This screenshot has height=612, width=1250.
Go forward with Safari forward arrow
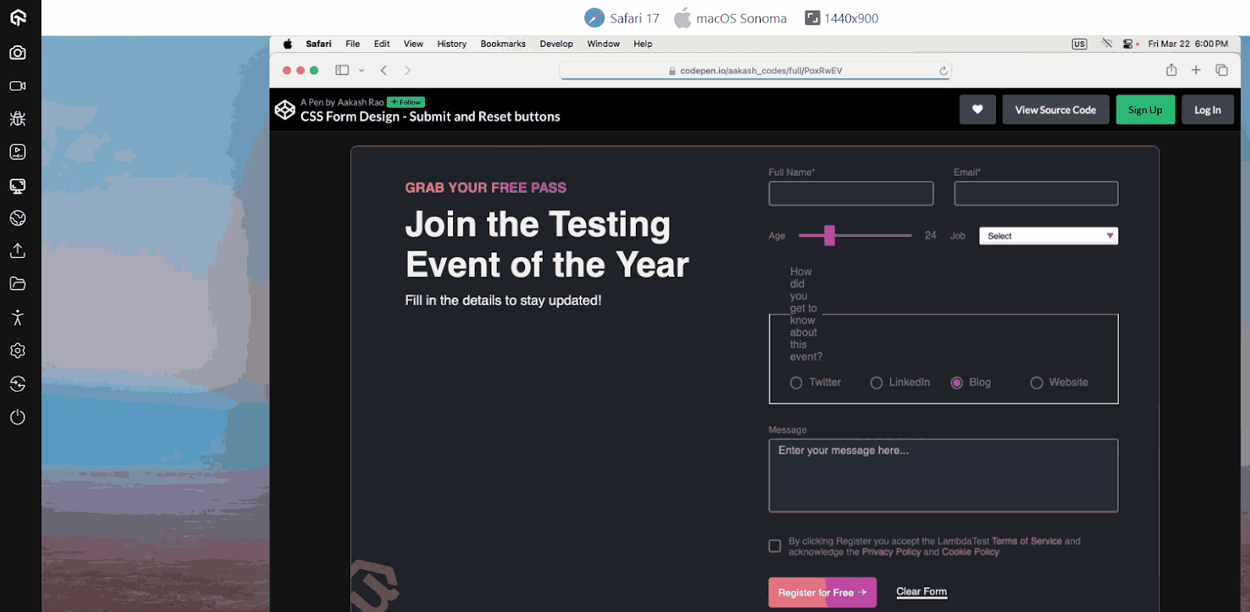408,70
